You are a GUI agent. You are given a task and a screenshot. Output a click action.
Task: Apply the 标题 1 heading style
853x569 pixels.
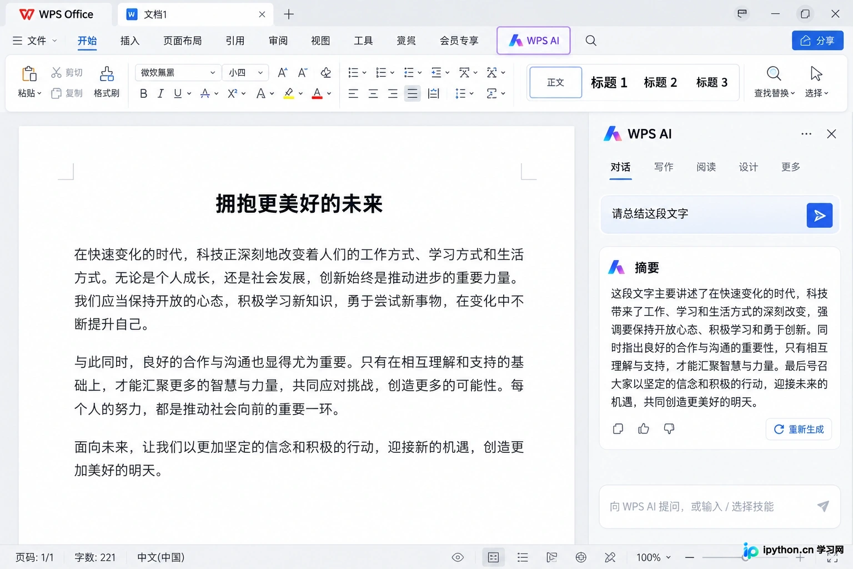point(609,82)
